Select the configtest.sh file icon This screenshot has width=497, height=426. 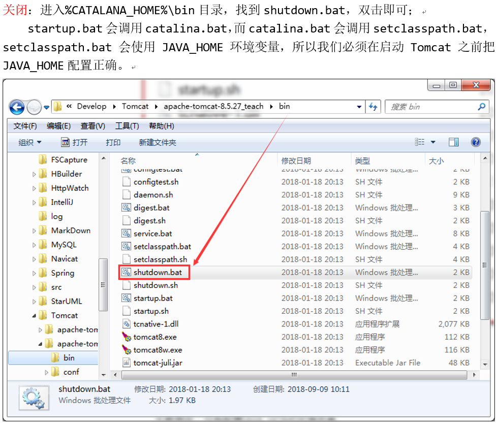click(127, 182)
